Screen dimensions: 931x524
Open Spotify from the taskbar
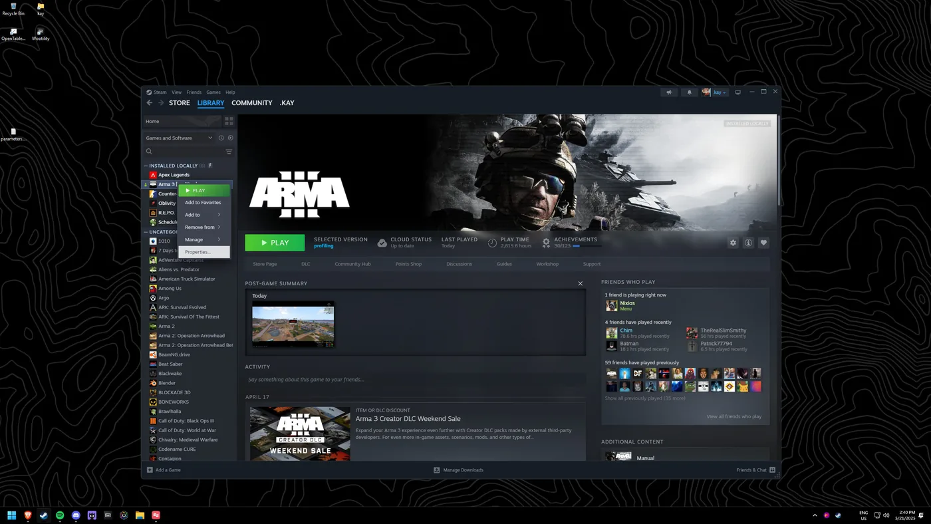pos(60,515)
